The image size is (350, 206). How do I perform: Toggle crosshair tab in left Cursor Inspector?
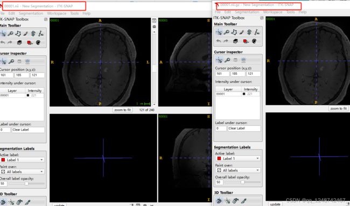(3, 61)
